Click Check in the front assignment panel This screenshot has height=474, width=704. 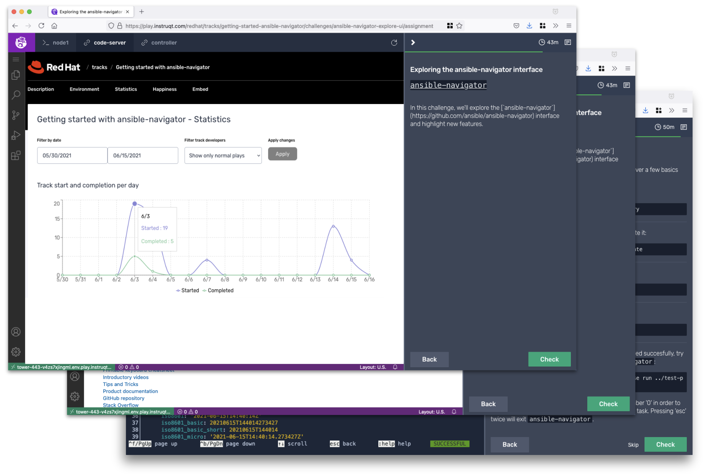point(550,359)
